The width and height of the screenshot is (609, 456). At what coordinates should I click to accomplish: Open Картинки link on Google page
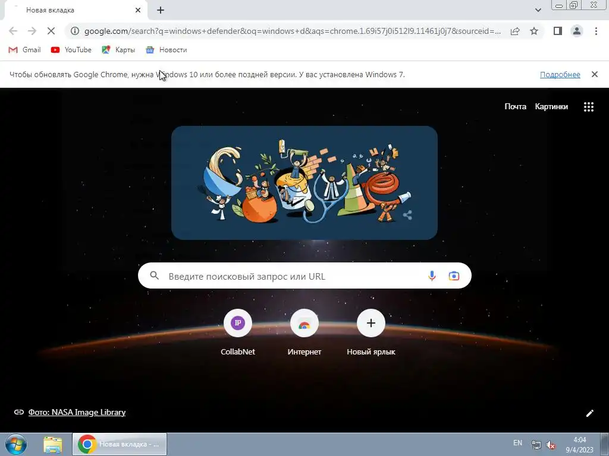(551, 106)
